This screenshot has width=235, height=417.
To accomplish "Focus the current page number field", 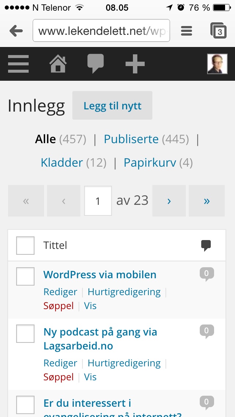I will (x=98, y=201).
